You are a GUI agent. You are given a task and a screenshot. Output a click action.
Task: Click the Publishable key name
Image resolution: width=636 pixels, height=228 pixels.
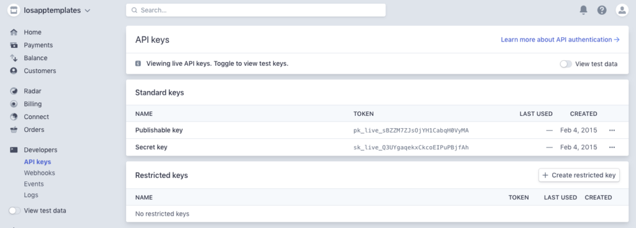tap(159, 130)
